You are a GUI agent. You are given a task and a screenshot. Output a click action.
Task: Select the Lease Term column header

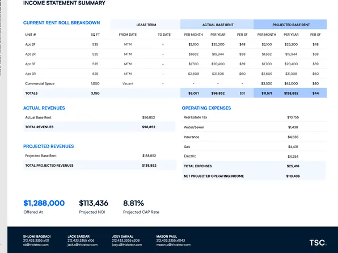[x=146, y=24]
